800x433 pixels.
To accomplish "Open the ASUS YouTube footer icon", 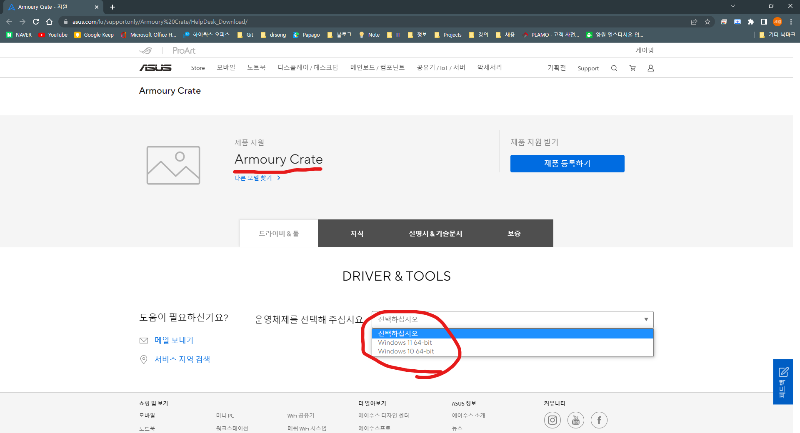I will 576,420.
